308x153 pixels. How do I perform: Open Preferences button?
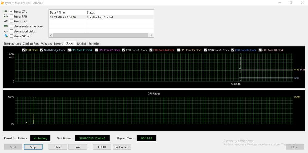[x=122, y=147]
